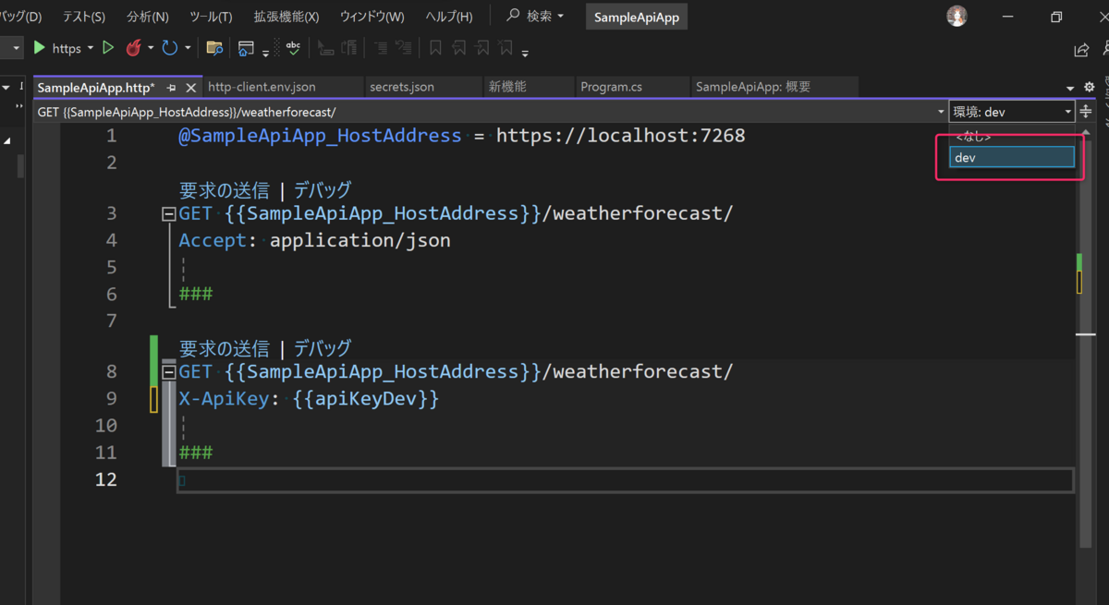
Task: Click デバッグ above line 8
Action: tap(323, 348)
